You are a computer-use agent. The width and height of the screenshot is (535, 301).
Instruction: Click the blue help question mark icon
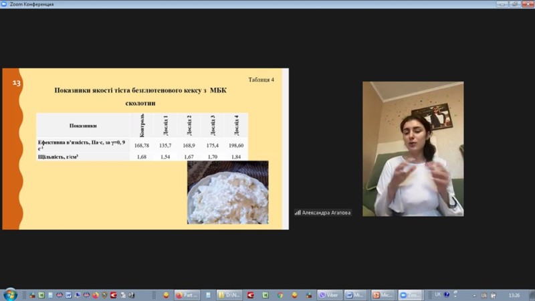tap(447, 294)
